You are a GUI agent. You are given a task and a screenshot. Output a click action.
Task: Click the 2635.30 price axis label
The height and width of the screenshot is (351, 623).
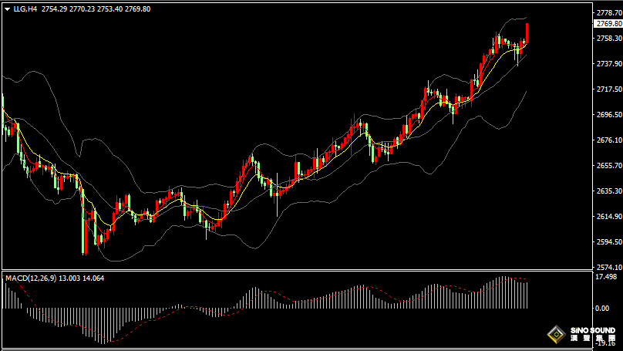click(608, 191)
